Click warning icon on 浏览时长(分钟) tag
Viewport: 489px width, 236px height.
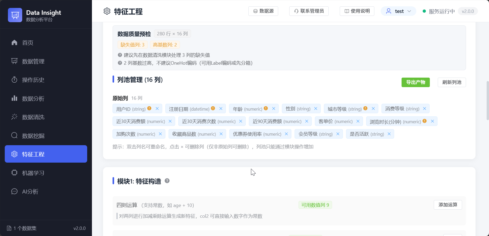pyautogui.click(x=425, y=121)
